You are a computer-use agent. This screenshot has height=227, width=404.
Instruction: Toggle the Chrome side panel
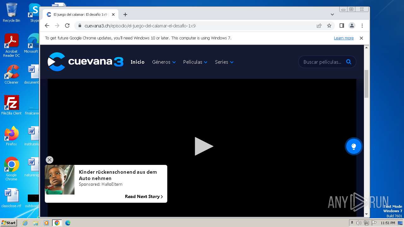342,26
